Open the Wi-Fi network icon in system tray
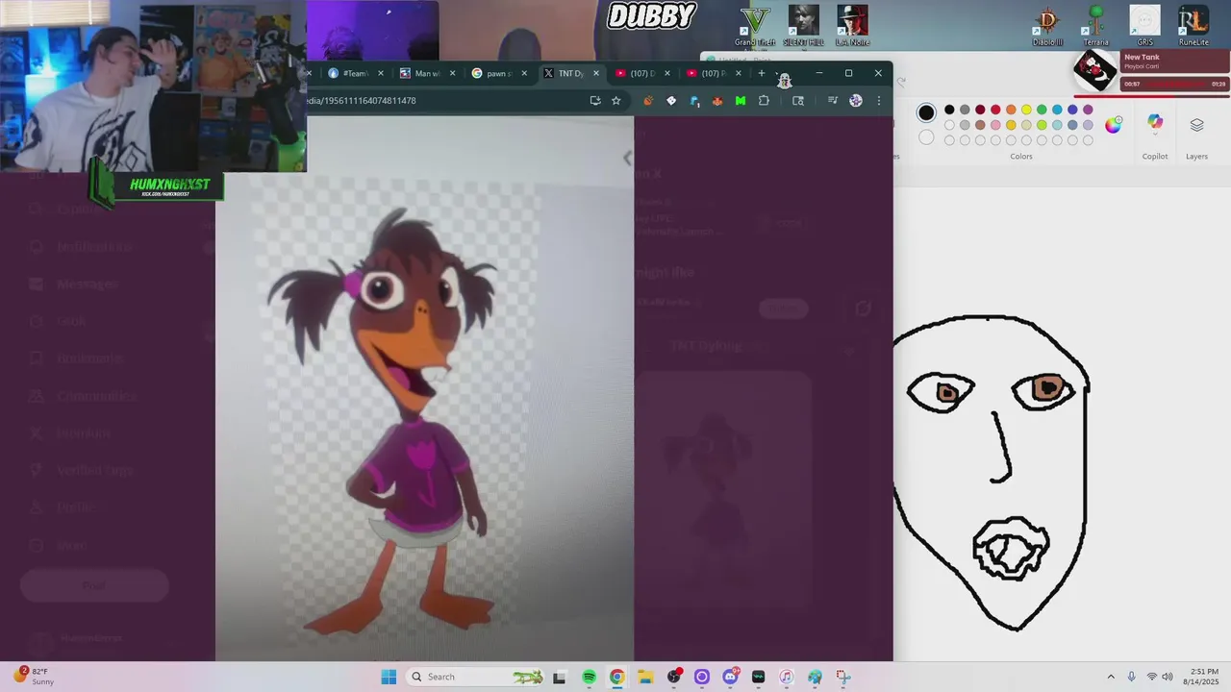This screenshot has width=1231, height=692. [1151, 677]
